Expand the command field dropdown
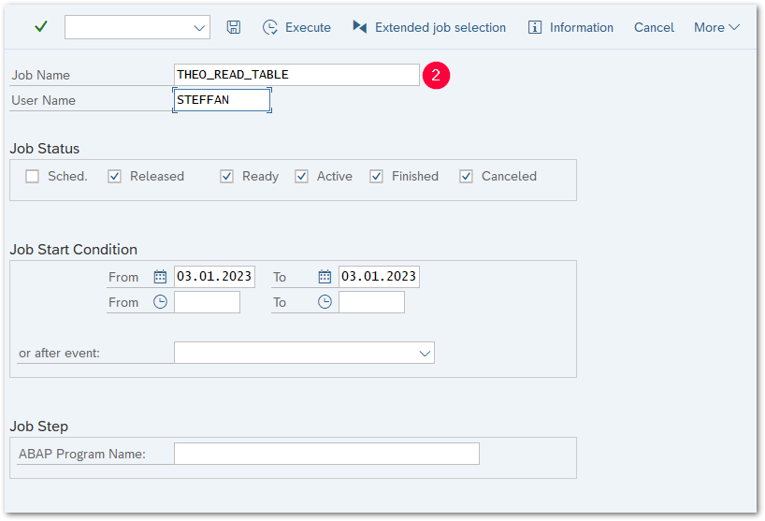This screenshot has height=521, width=765. tap(199, 28)
